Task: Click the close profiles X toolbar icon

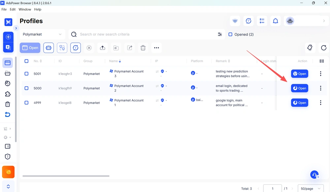Action: pyautogui.click(x=89, y=48)
